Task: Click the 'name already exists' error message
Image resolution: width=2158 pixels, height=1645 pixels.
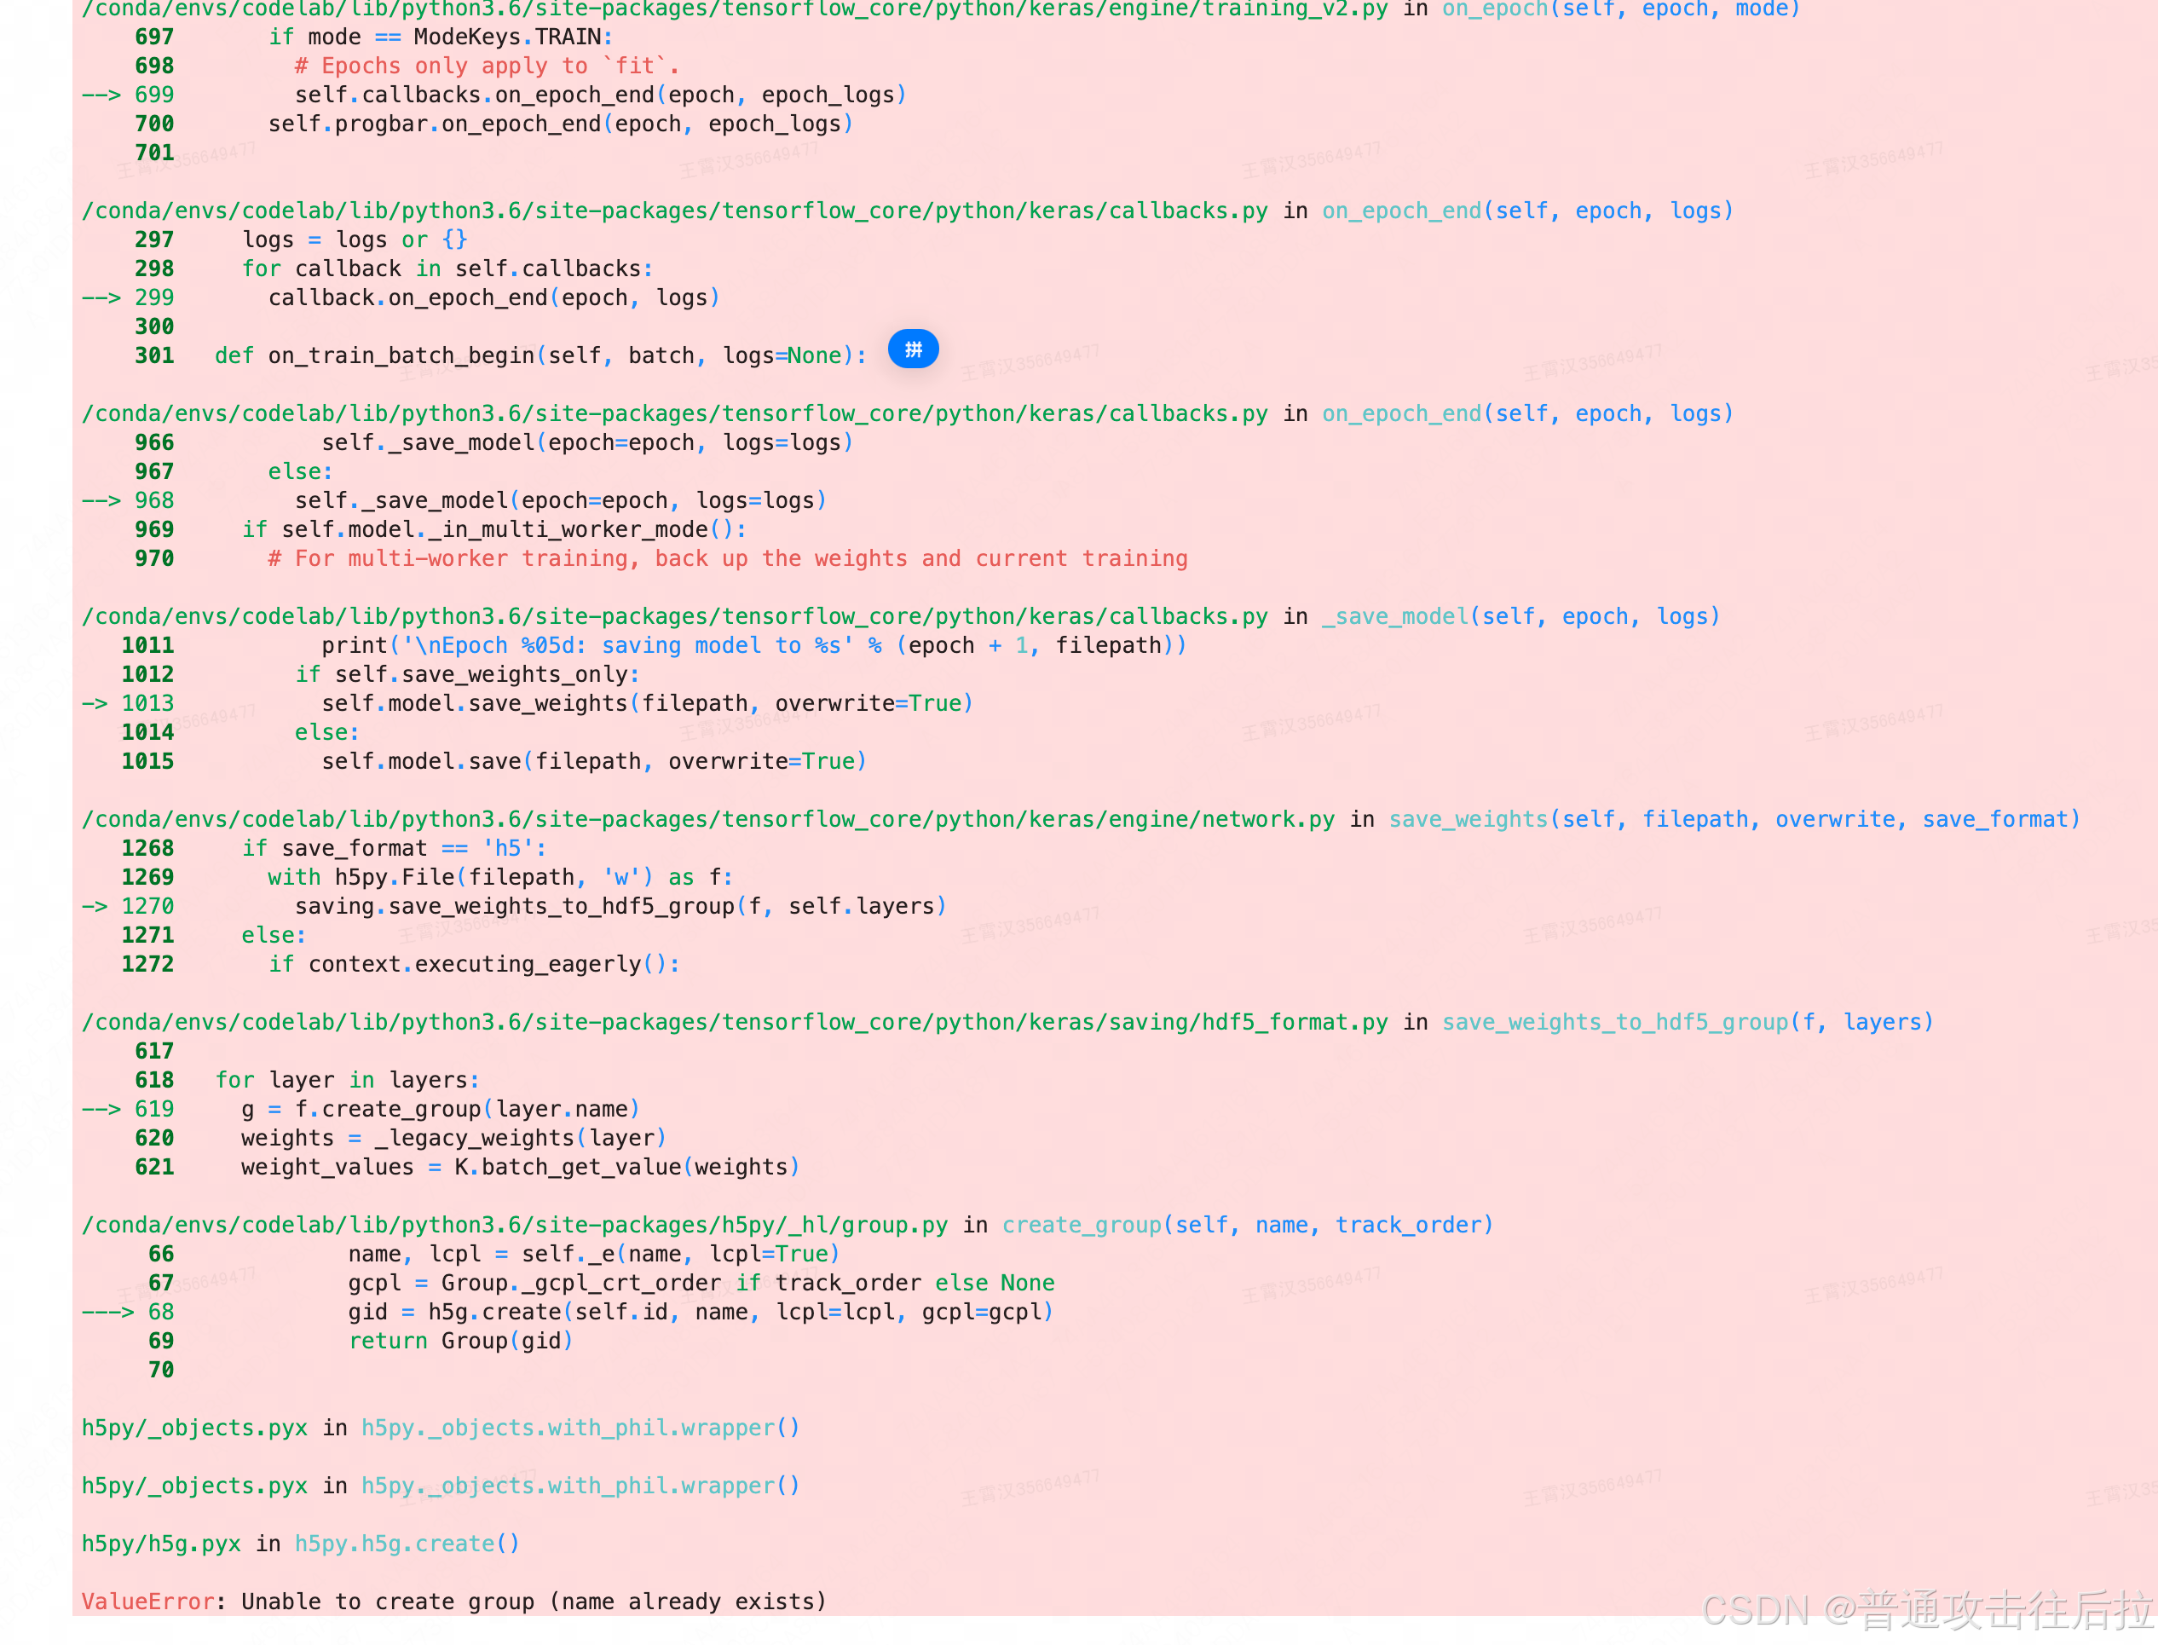Action: pyautogui.click(x=687, y=1602)
